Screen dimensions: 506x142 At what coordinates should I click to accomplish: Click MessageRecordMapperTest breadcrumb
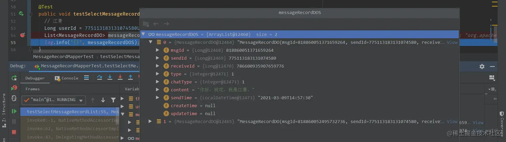tap(63, 57)
